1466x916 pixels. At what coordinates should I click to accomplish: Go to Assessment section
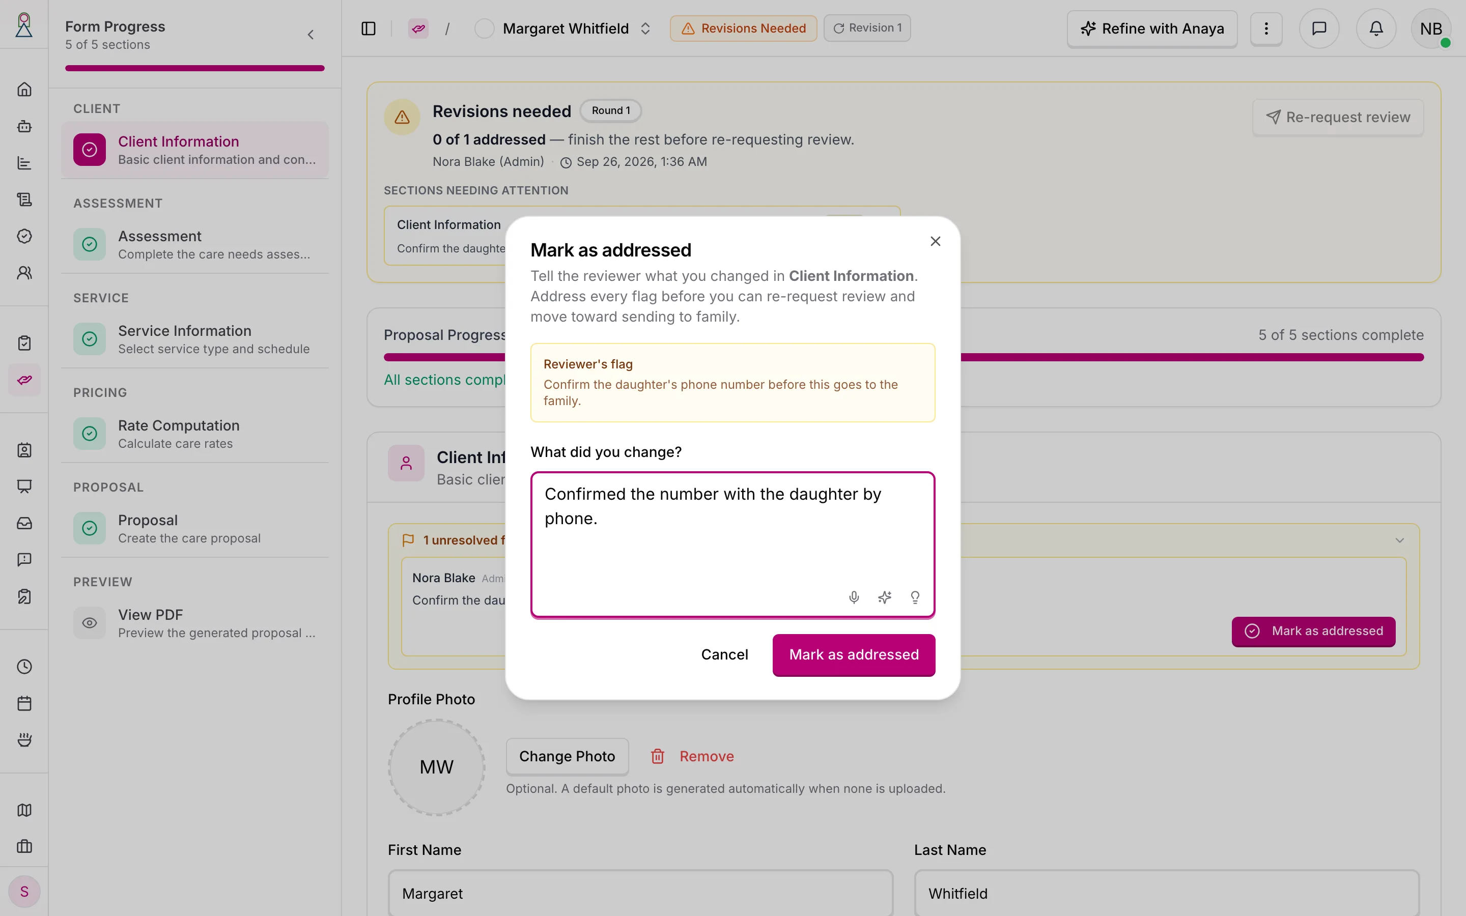click(195, 244)
